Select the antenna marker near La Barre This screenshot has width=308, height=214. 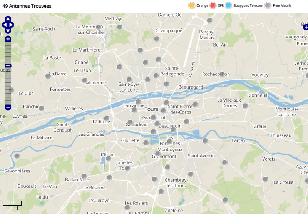[48, 76]
